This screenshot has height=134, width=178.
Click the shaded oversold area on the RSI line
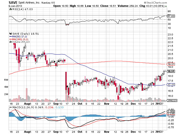[67, 24]
